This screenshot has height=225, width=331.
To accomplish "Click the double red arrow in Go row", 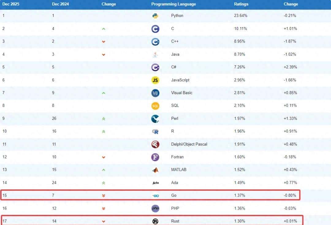I will point(104,196).
